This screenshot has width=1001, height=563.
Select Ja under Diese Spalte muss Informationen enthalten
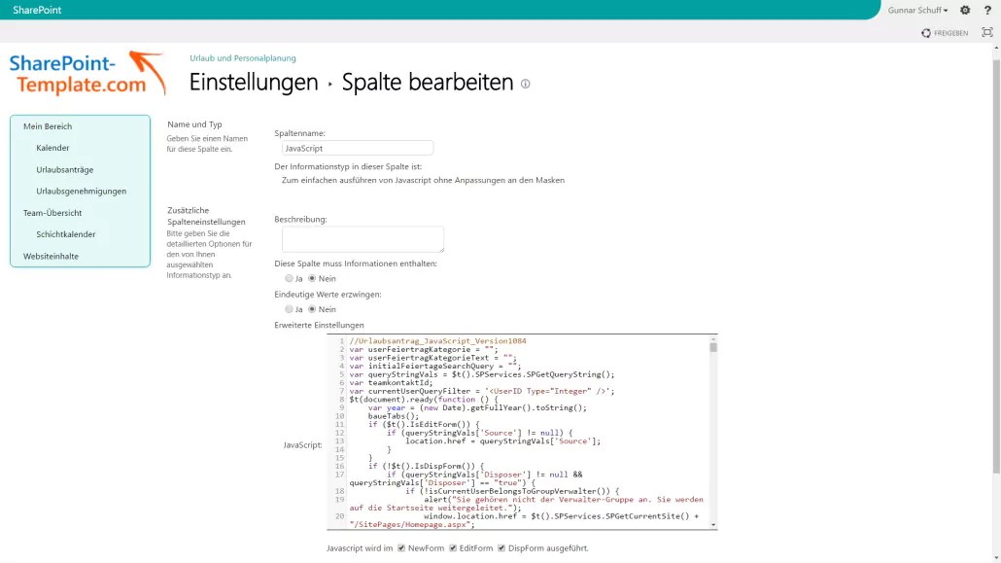coord(289,278)
